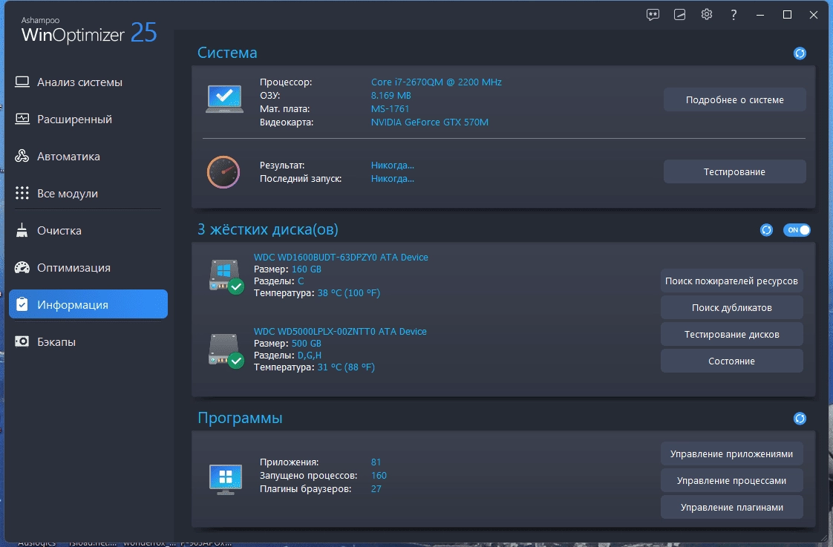Image resolution: width=833 pixels, height=547 pixels.
Task: Refresh the Программы section
Action: pyautogui.click(x=800, y=419)
